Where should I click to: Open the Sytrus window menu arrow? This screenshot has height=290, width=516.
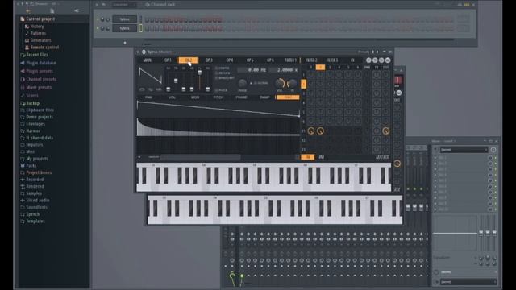point(138,52)
